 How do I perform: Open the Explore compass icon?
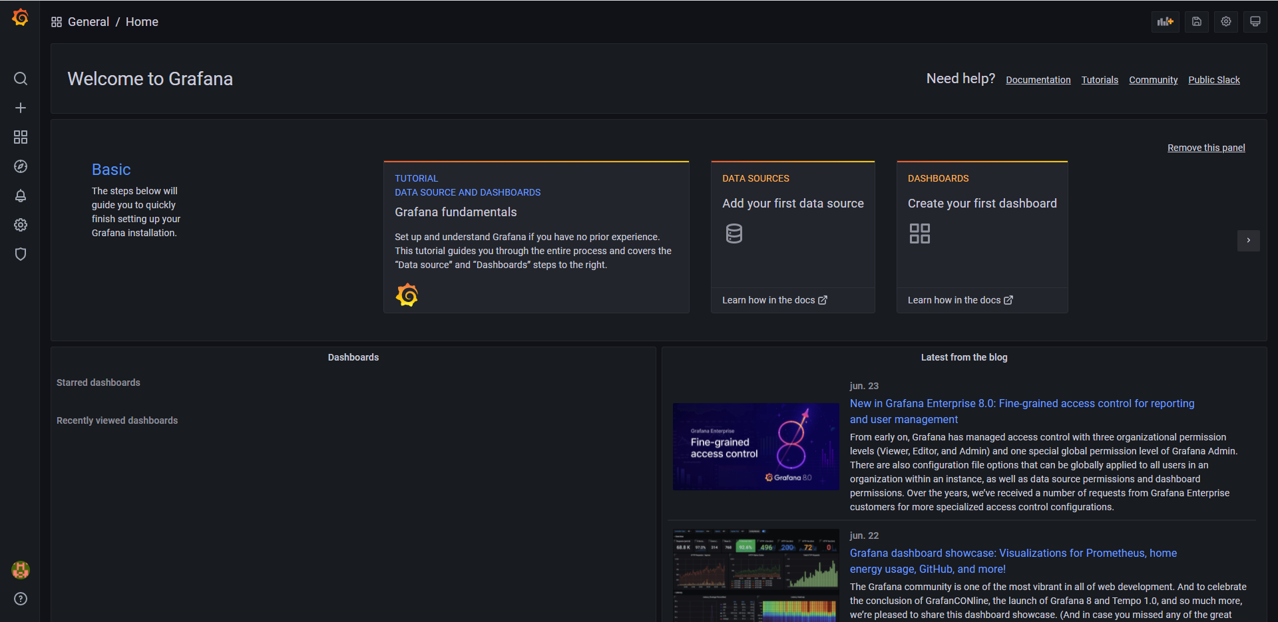coord(21,166)
